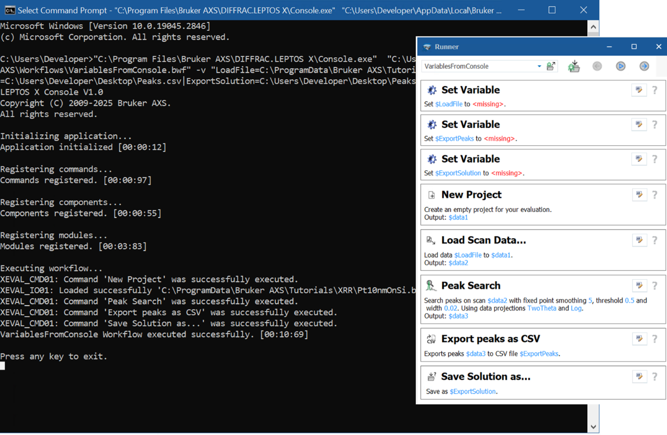Open help for the Save Solution as step
667x435 pixels.
click(x=655, y=376)
